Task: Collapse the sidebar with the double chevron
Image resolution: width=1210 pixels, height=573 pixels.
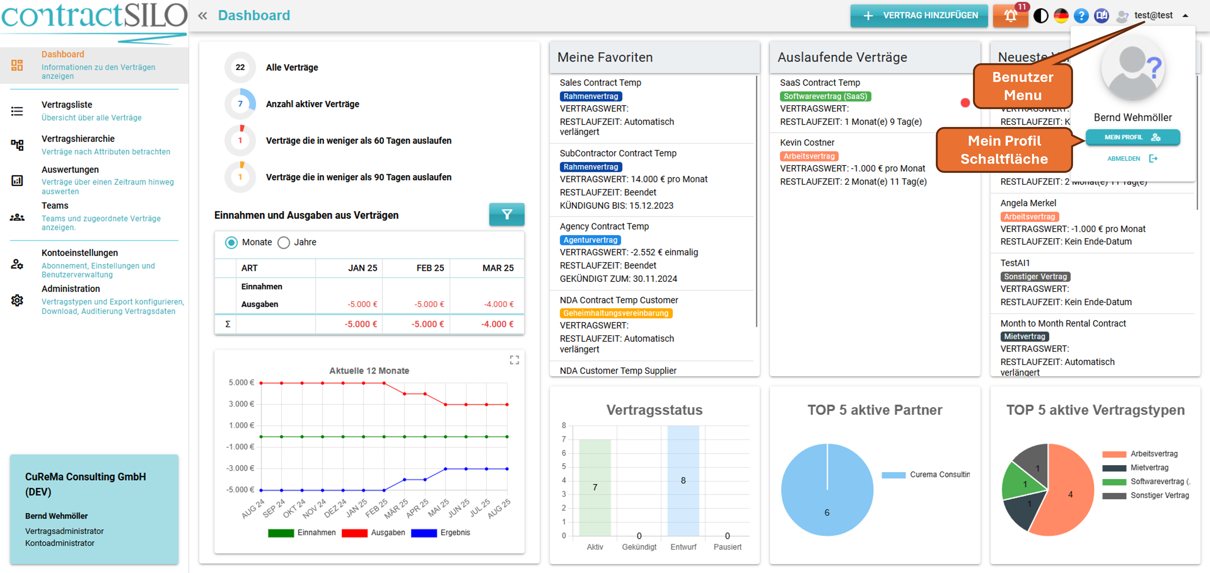Action: tap(202, 15)
